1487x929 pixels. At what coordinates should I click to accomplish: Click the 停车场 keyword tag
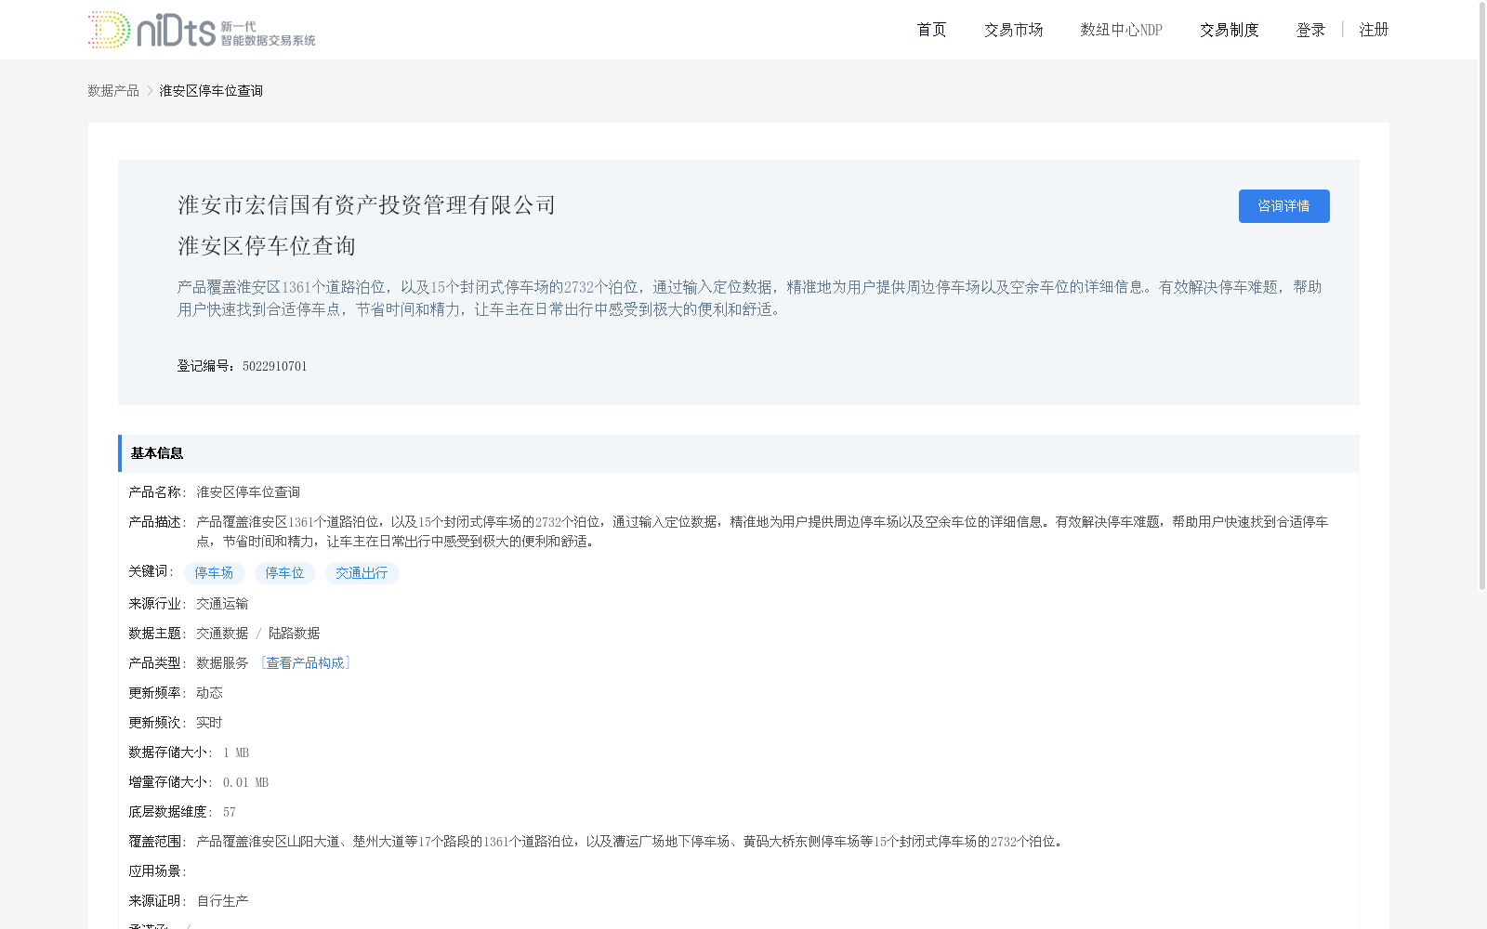(x=214, y=573)
